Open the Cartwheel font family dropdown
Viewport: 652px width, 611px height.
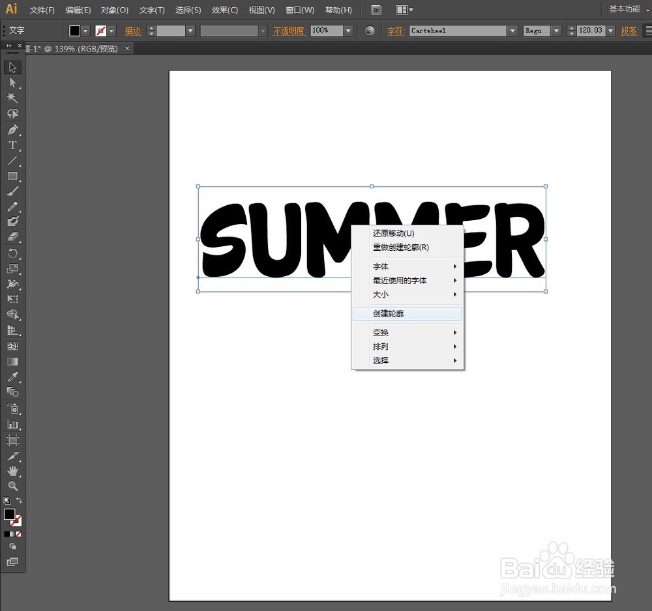point(512,31)
